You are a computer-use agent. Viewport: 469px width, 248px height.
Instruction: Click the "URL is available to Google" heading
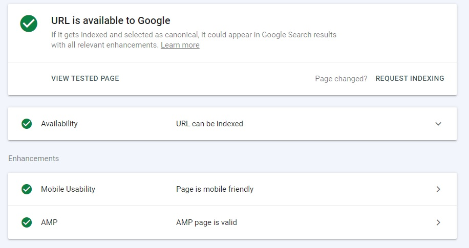pyautogui.click(x=111, y=21)
